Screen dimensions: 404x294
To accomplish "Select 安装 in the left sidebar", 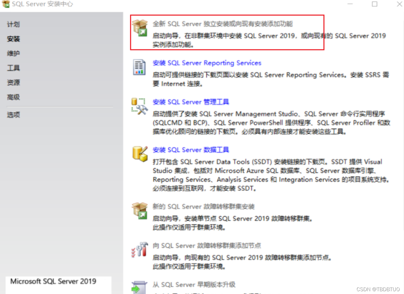I will click(13, 39).
